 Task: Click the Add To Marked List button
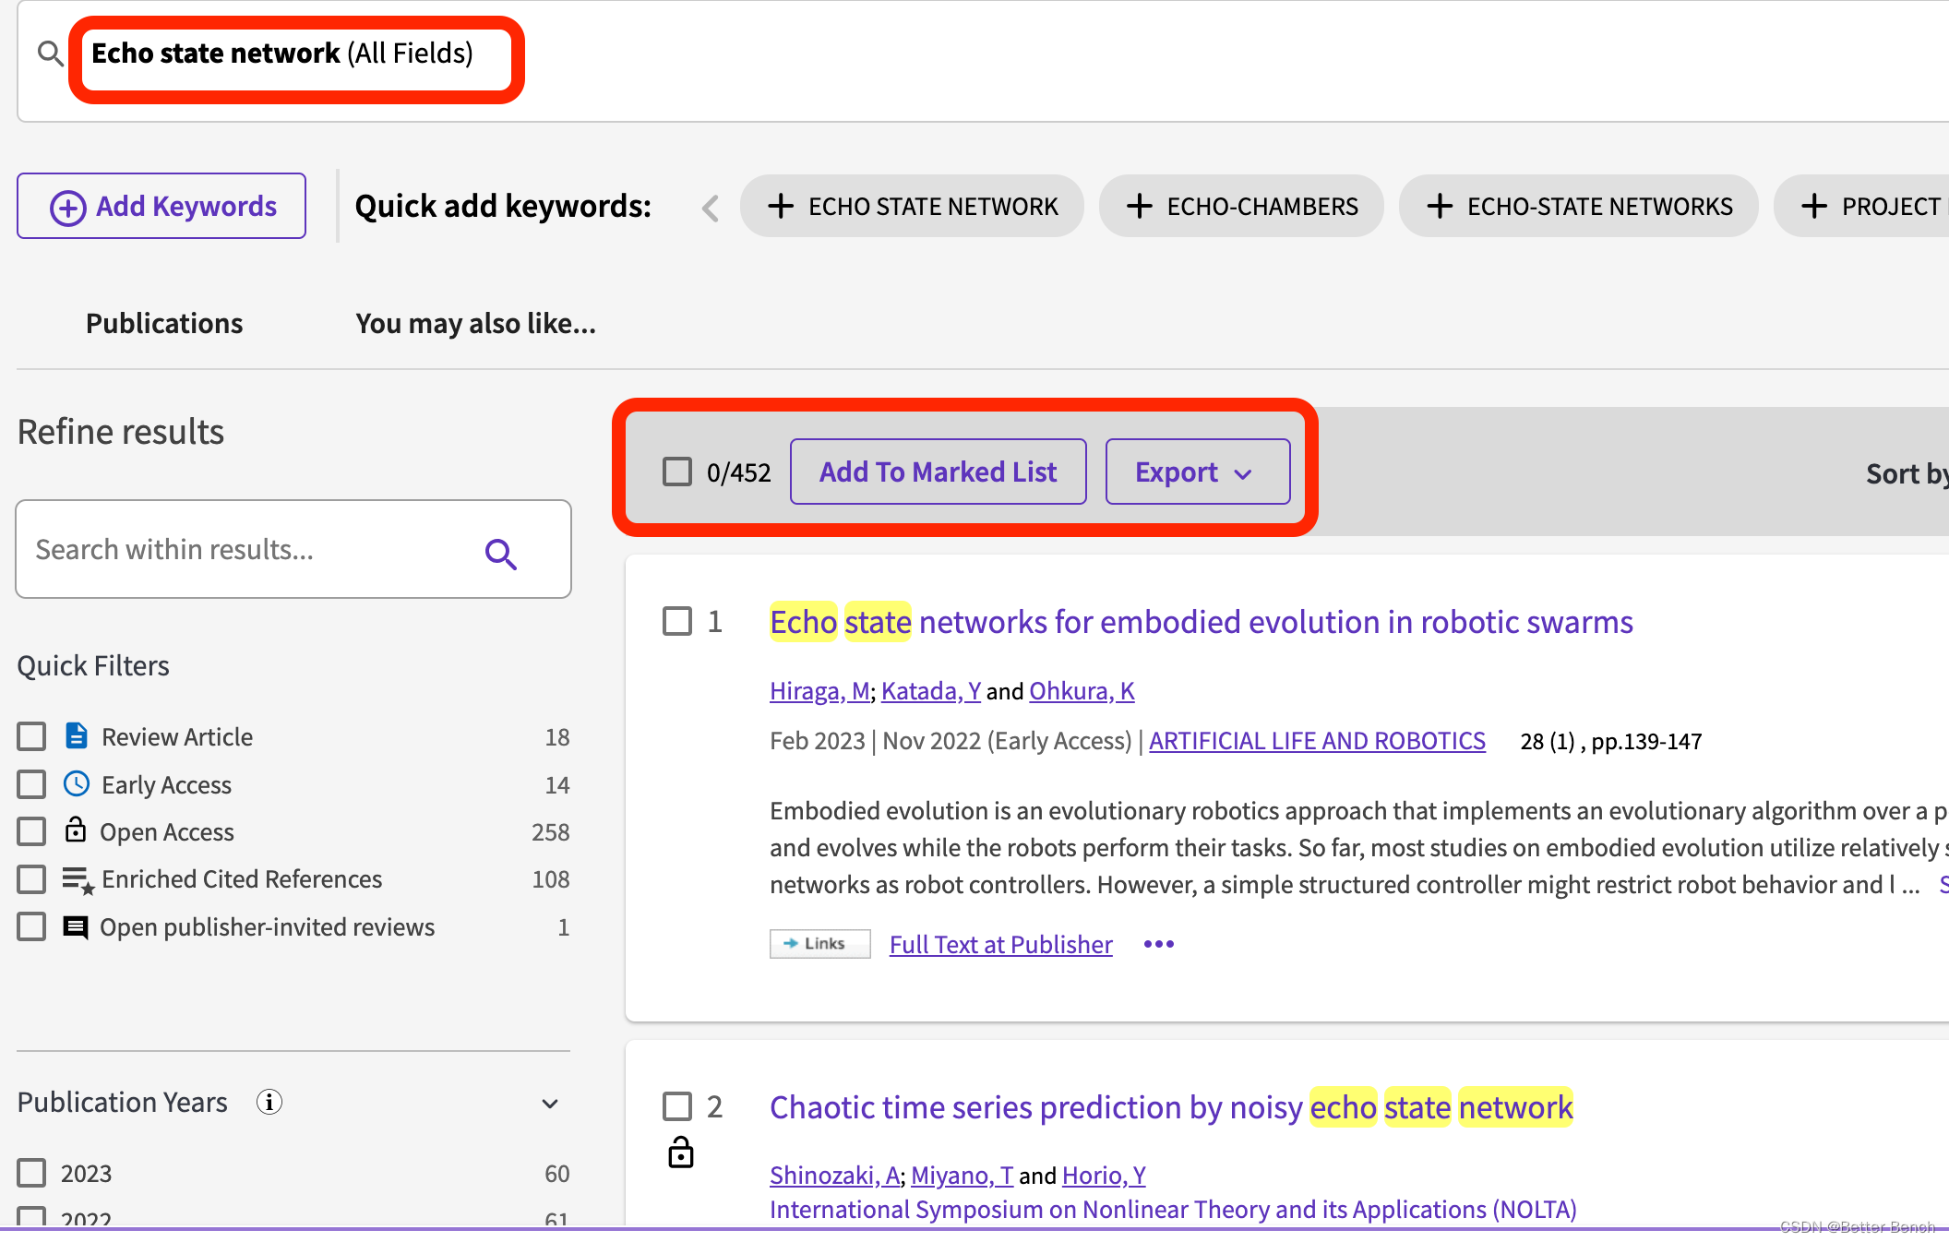click(938, 472)
